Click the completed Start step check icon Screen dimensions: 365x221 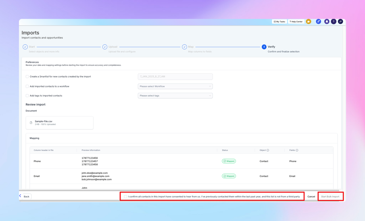click(x=25, y=47)
